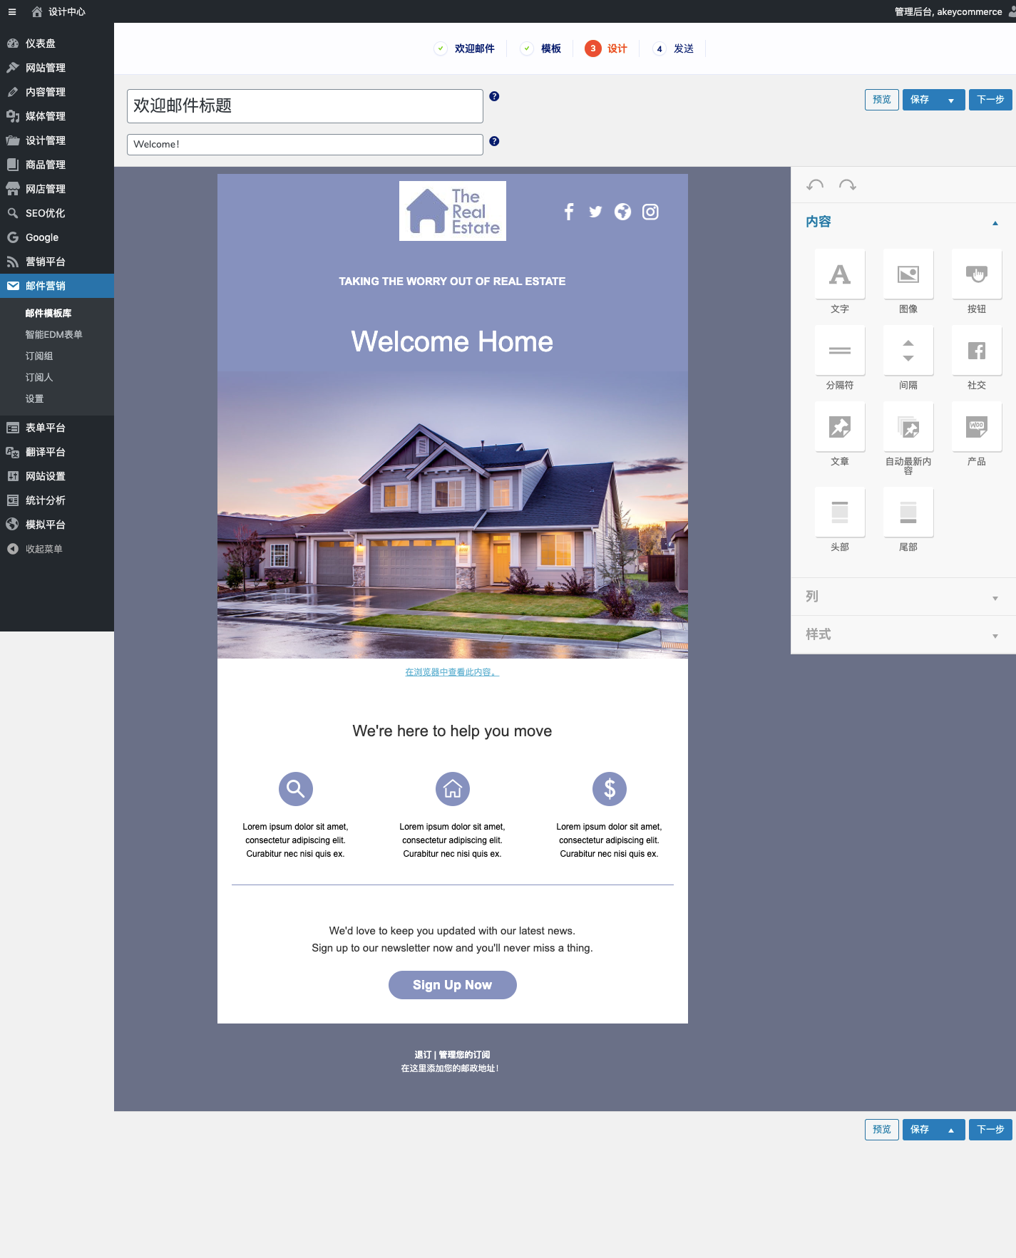Open help tooltip beside Welcome! preheader field
This screenshot has width=1016, height=1258.
pyautogui.click(x=494, y=141)
